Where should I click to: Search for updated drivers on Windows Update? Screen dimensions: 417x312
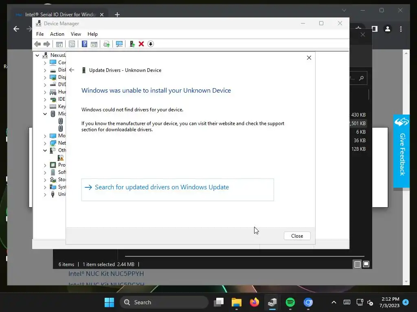coord(178,190)
